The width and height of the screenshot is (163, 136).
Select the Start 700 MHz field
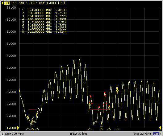tap(14, 134)
